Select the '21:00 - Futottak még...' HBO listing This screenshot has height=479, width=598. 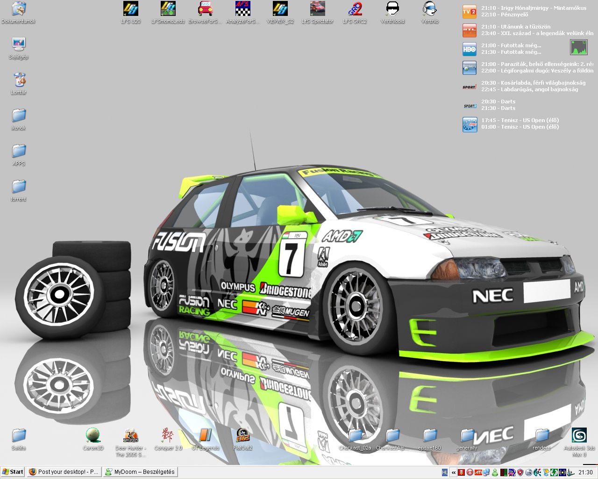click(511, 45)
